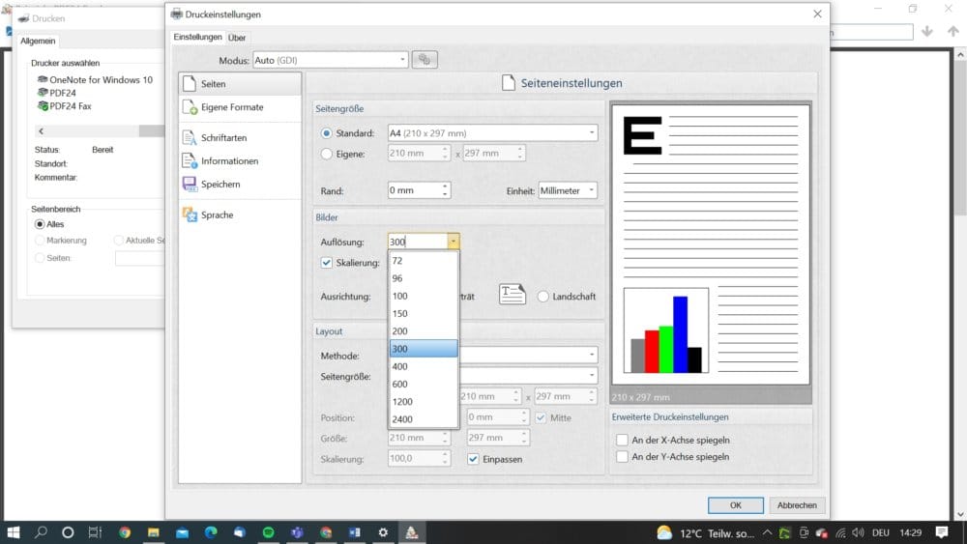967x544 pixels.
Task: Open Settings gear in taskbar
Action: click(383, 532)
